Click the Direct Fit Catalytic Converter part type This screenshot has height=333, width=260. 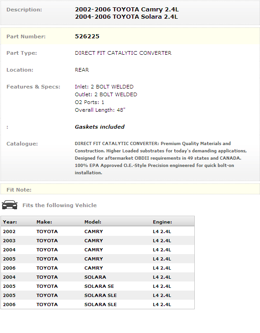click(123, 53)
